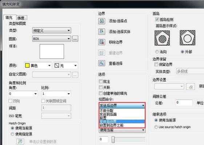Screen dimensions: 204x145
Task: Click the 添加:选择点 pick points icon
Action: tap(101, 21)
